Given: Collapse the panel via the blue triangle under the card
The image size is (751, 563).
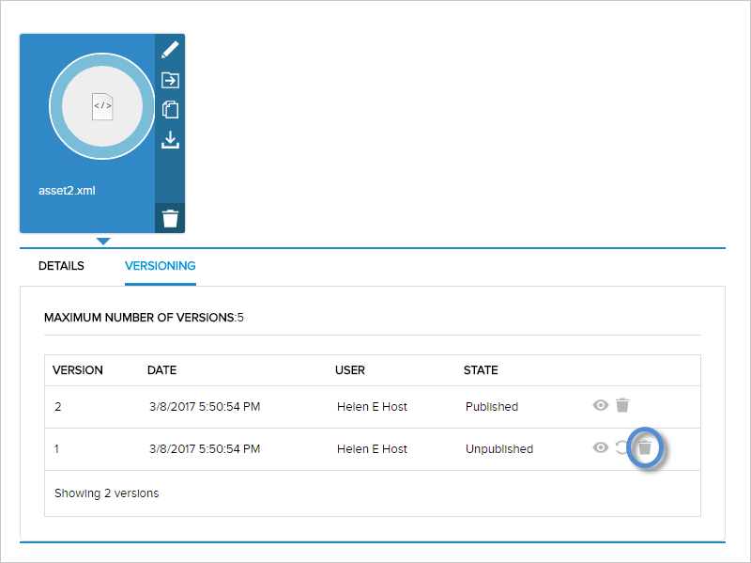Looking at the screenshot, I should point(103,241).
